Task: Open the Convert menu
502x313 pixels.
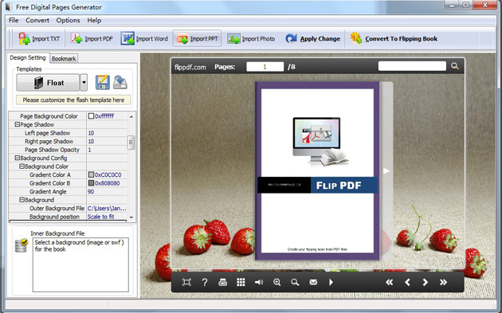Action: click(x=37, y=20)
